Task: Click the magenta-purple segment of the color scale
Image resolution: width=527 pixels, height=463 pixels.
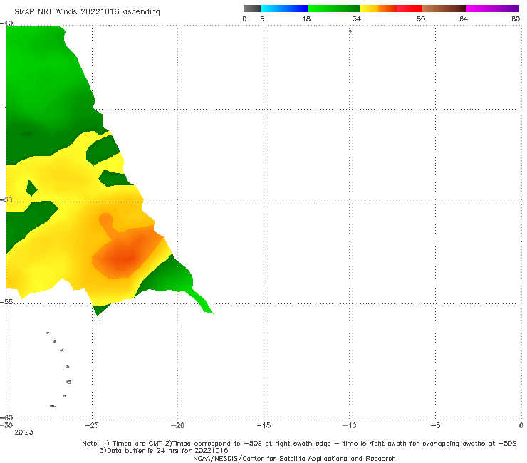Action: click(493, 9)
